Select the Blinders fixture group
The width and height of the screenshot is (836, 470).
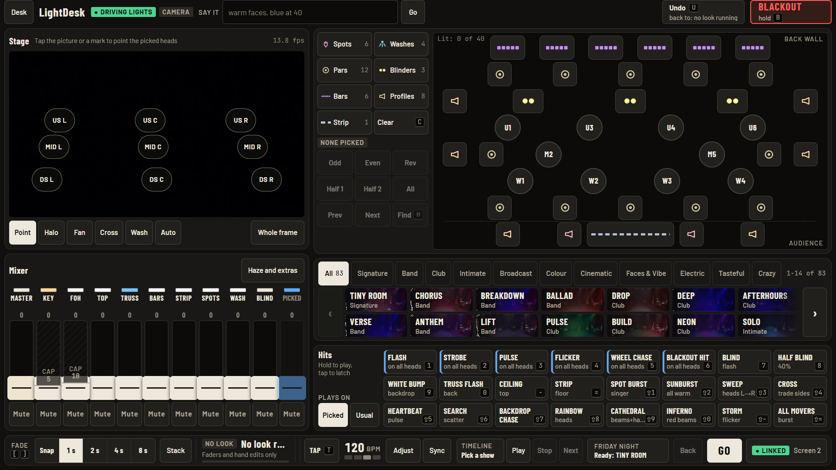coord(401,70)
